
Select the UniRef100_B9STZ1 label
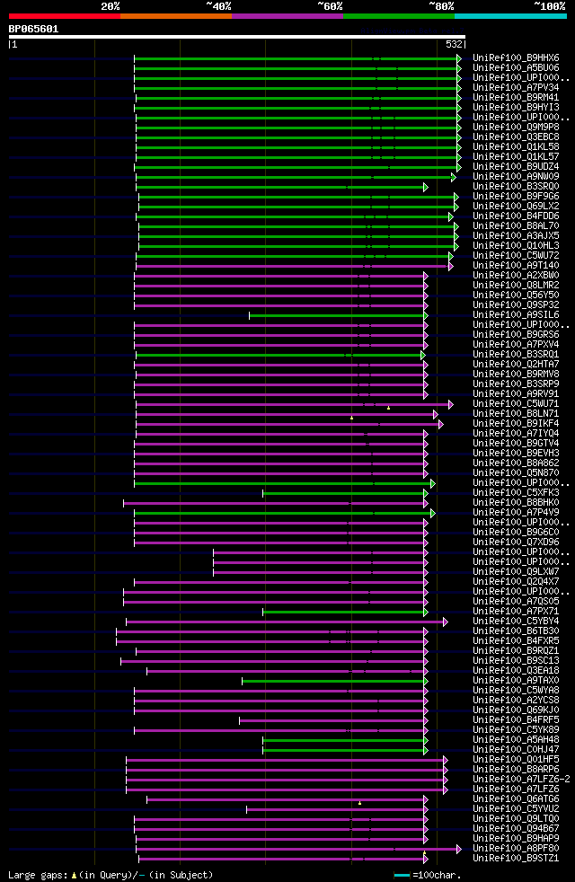pyautogui.click(x=516, y=859)
